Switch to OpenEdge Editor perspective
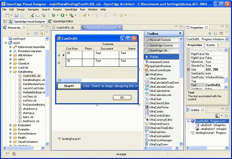Image resolution: width=232 pixels, height=159 pixels. click(x=61, y=21)
